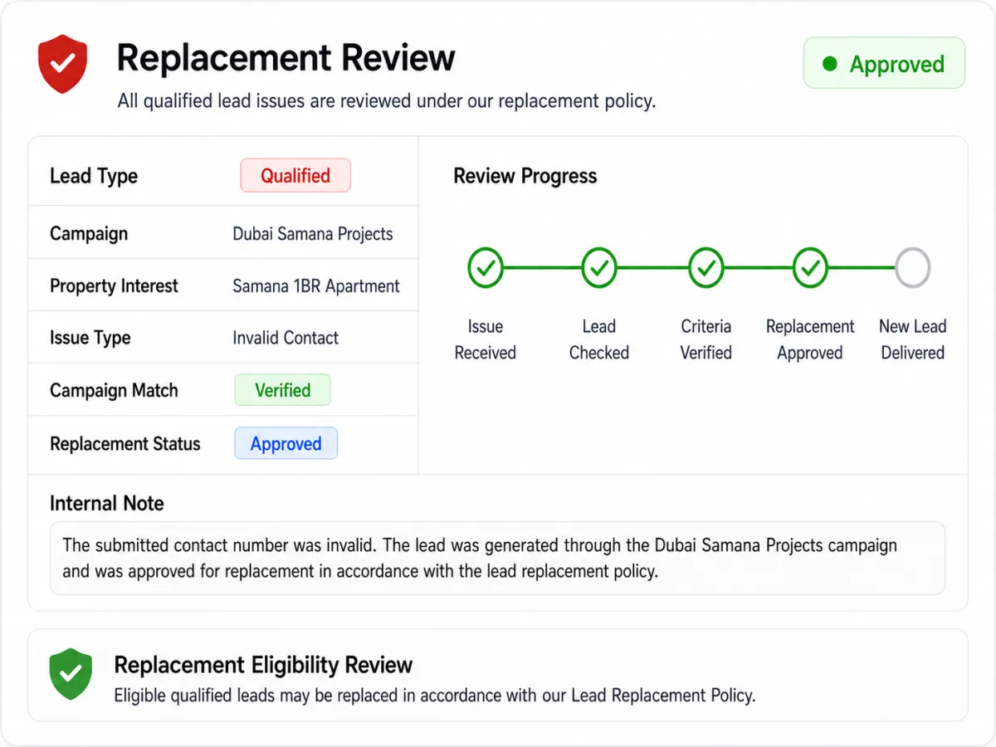
Task: Click the Replacement Eligibility Review title
Action: (x=263, y=665)
